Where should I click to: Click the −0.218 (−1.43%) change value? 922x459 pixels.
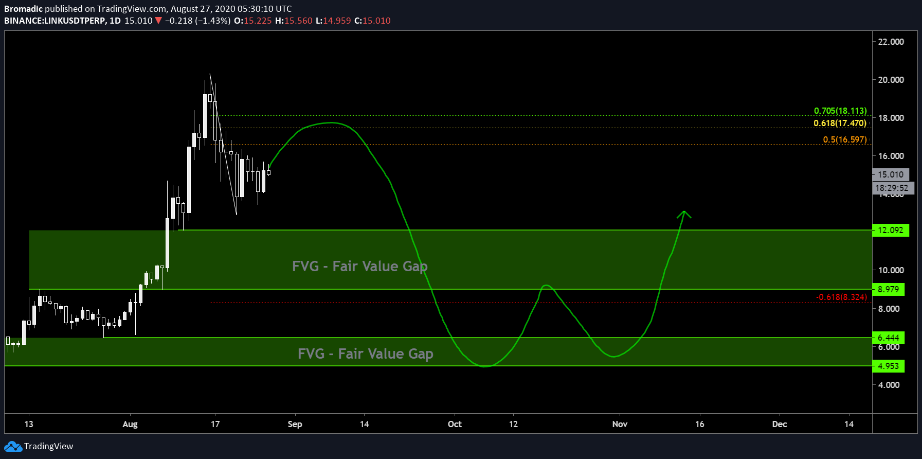pyautogui.click(x=197, y=21)
